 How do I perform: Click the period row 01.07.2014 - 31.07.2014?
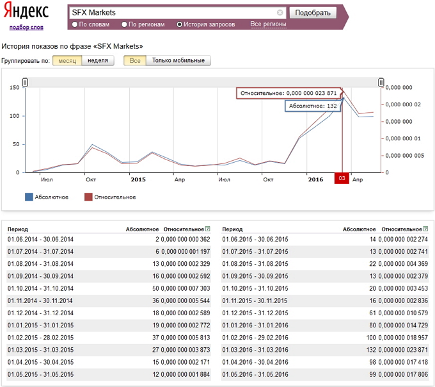[x=109, y=251]
